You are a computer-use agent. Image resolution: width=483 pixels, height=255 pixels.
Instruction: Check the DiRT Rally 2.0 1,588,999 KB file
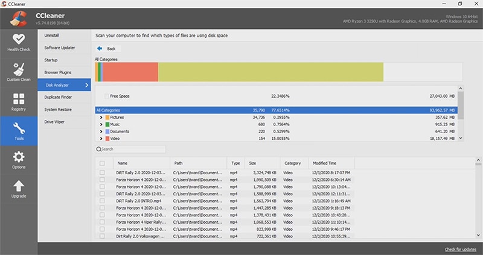102,194
